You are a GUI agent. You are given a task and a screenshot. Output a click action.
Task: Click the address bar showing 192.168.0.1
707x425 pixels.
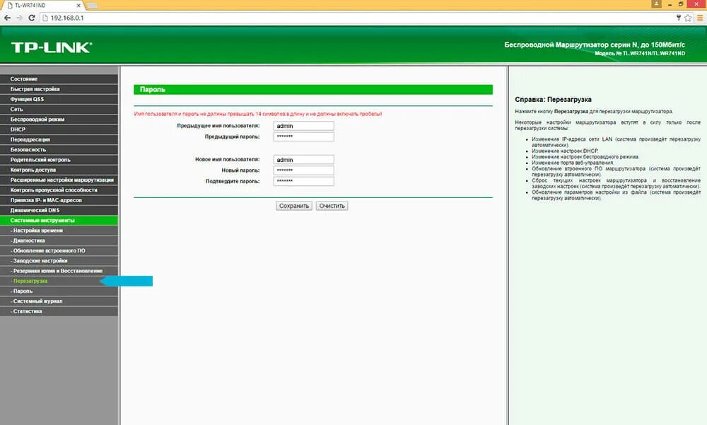coord(356,18)
